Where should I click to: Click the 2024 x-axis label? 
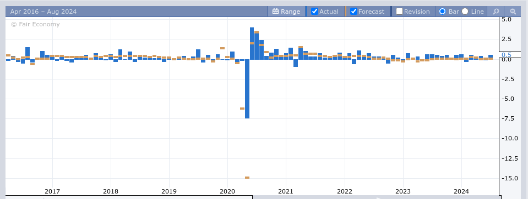click(x=461, y=191)
